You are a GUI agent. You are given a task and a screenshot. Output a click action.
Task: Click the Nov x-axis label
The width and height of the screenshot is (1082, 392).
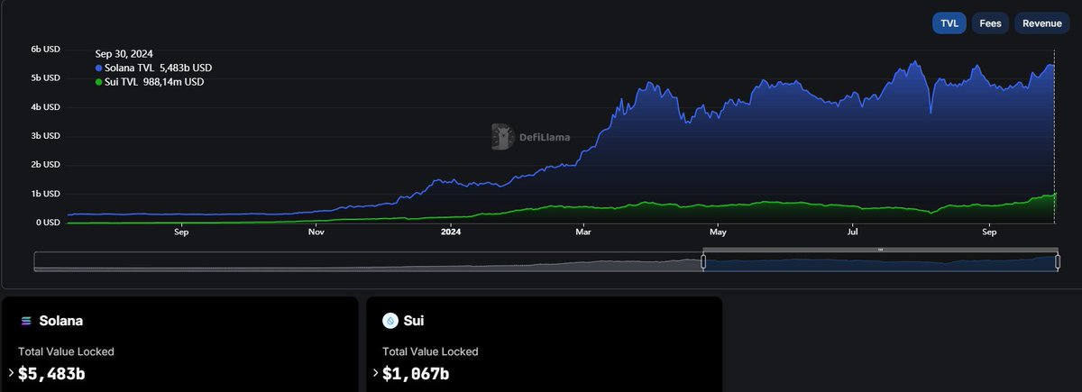pyautogui.click(x=316, y=232)
